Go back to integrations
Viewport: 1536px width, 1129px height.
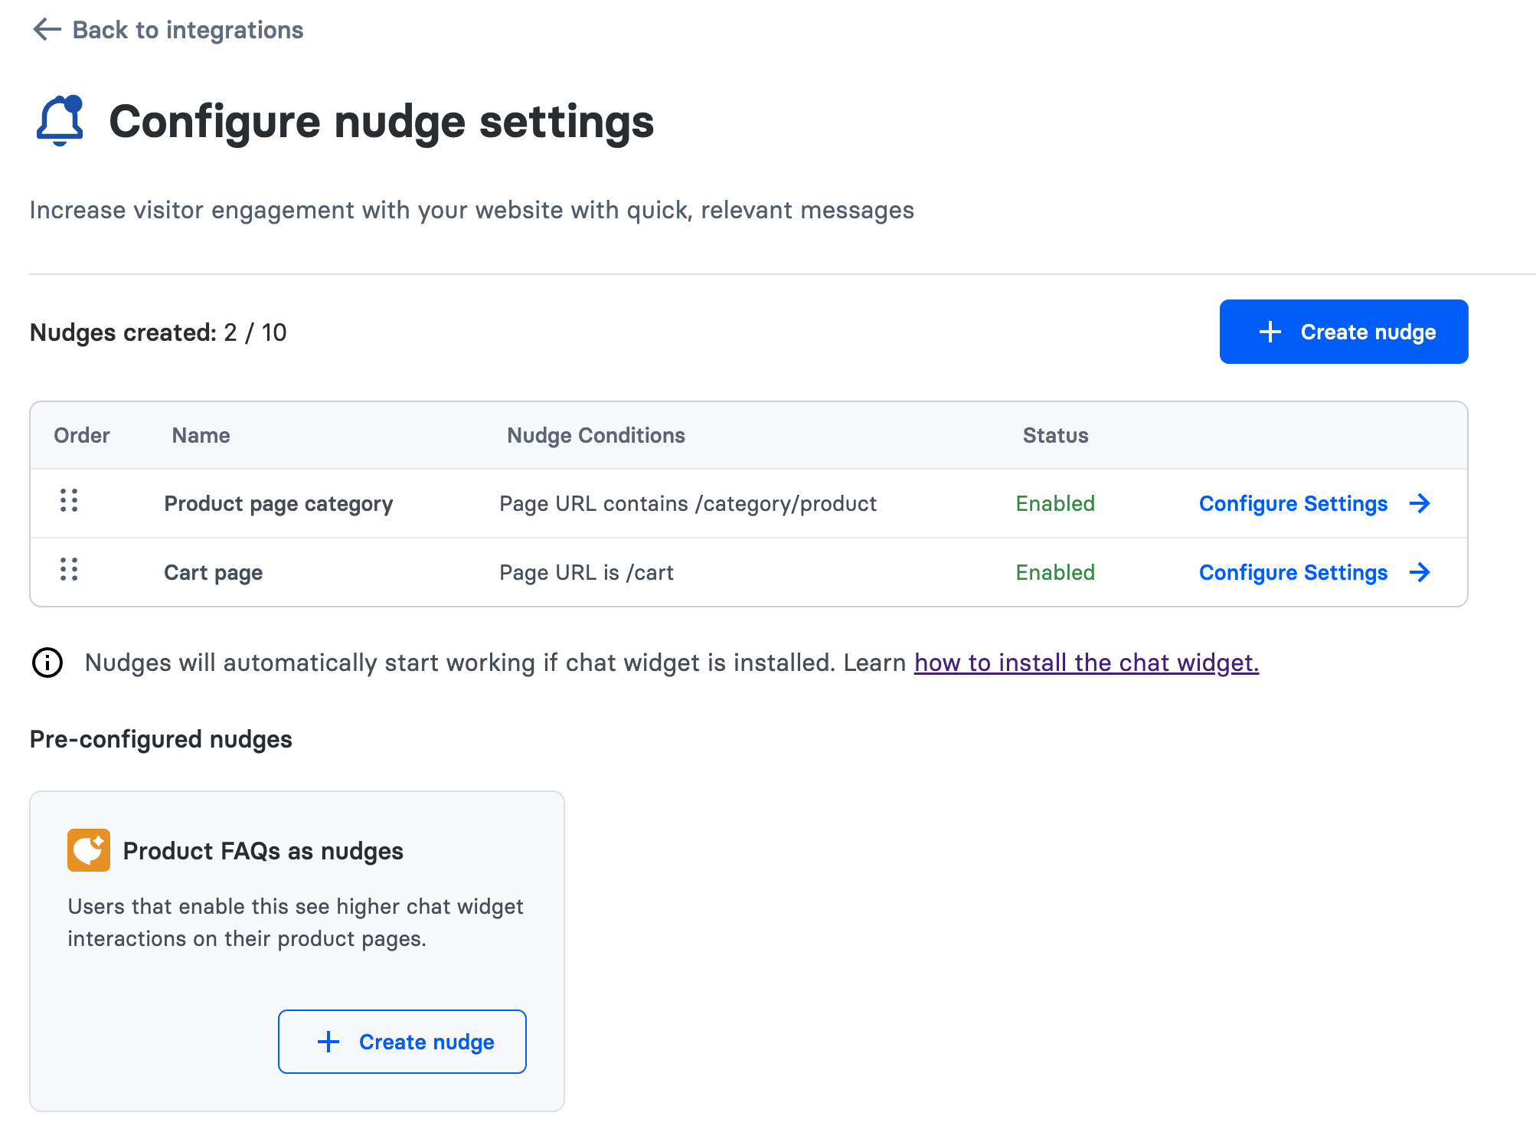pyautogui.click(x=188, y=30)
